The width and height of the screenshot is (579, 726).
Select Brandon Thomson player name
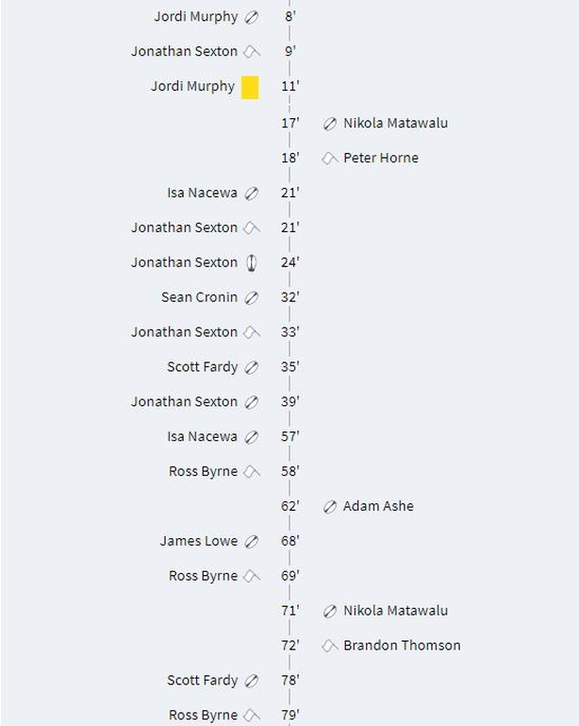pyautogui.click(x=402, y=646)
